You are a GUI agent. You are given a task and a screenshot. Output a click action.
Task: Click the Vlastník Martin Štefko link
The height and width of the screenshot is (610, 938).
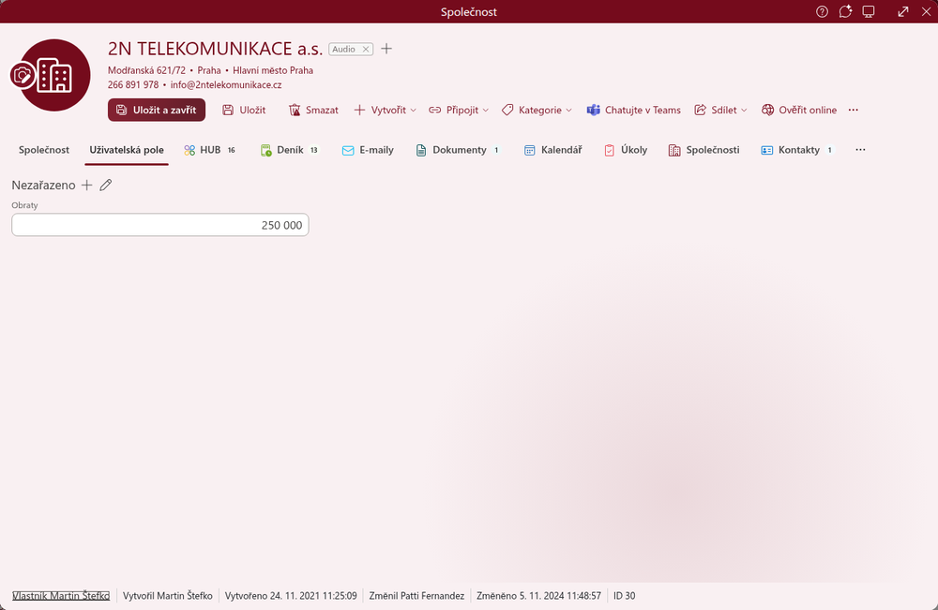61,596
